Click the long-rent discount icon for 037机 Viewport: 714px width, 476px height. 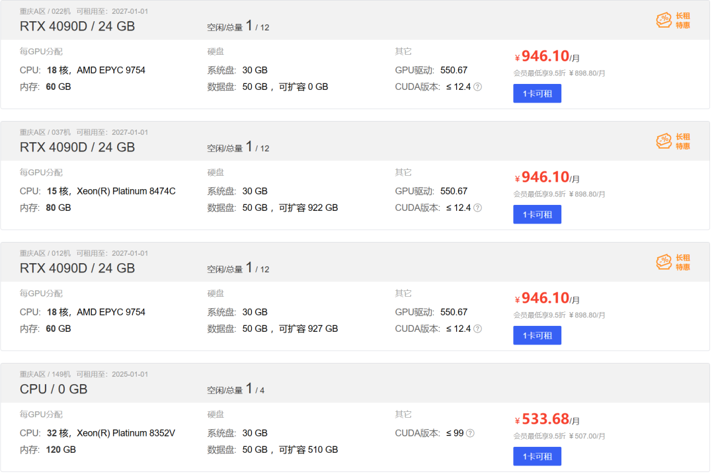tap(672, 141)
